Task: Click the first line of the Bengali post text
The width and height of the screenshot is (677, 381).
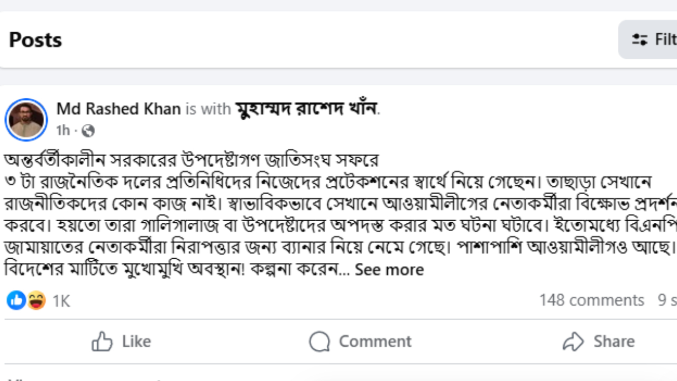Action: click(x=191, y=159)
